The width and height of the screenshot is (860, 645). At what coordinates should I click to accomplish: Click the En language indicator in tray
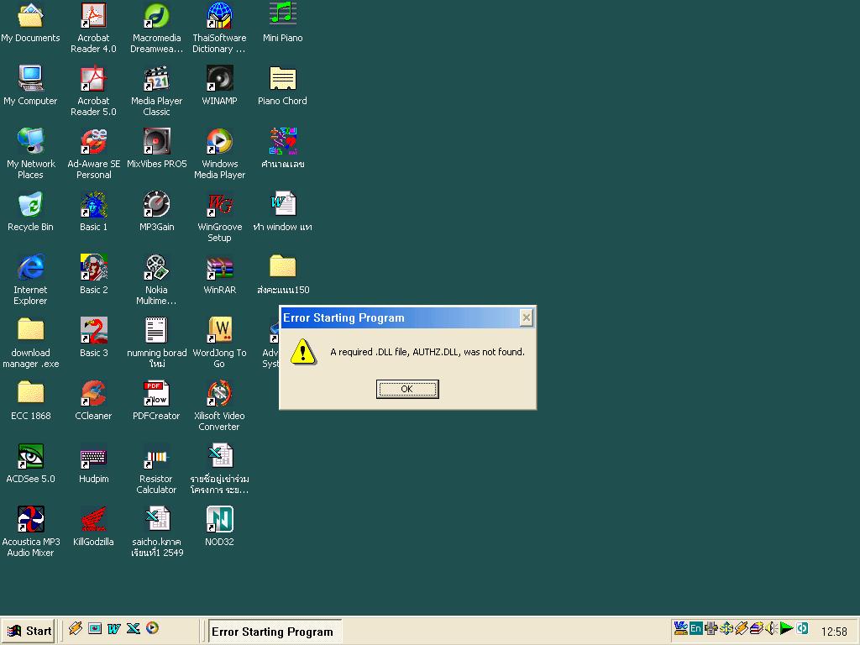coord(696,628)
